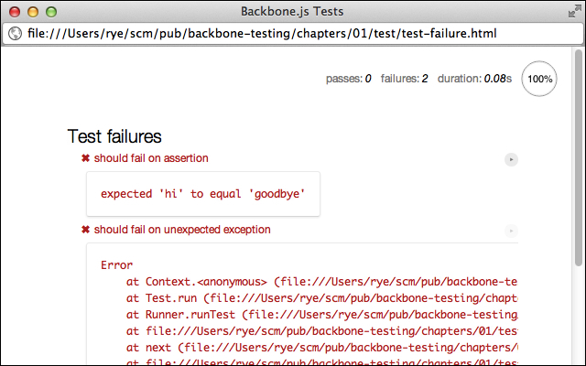Image resolution: width=586 pixels, height=366 pixels.
Task: Replay the 'should fail on assertion' test
Action: [x=511, y=159]
